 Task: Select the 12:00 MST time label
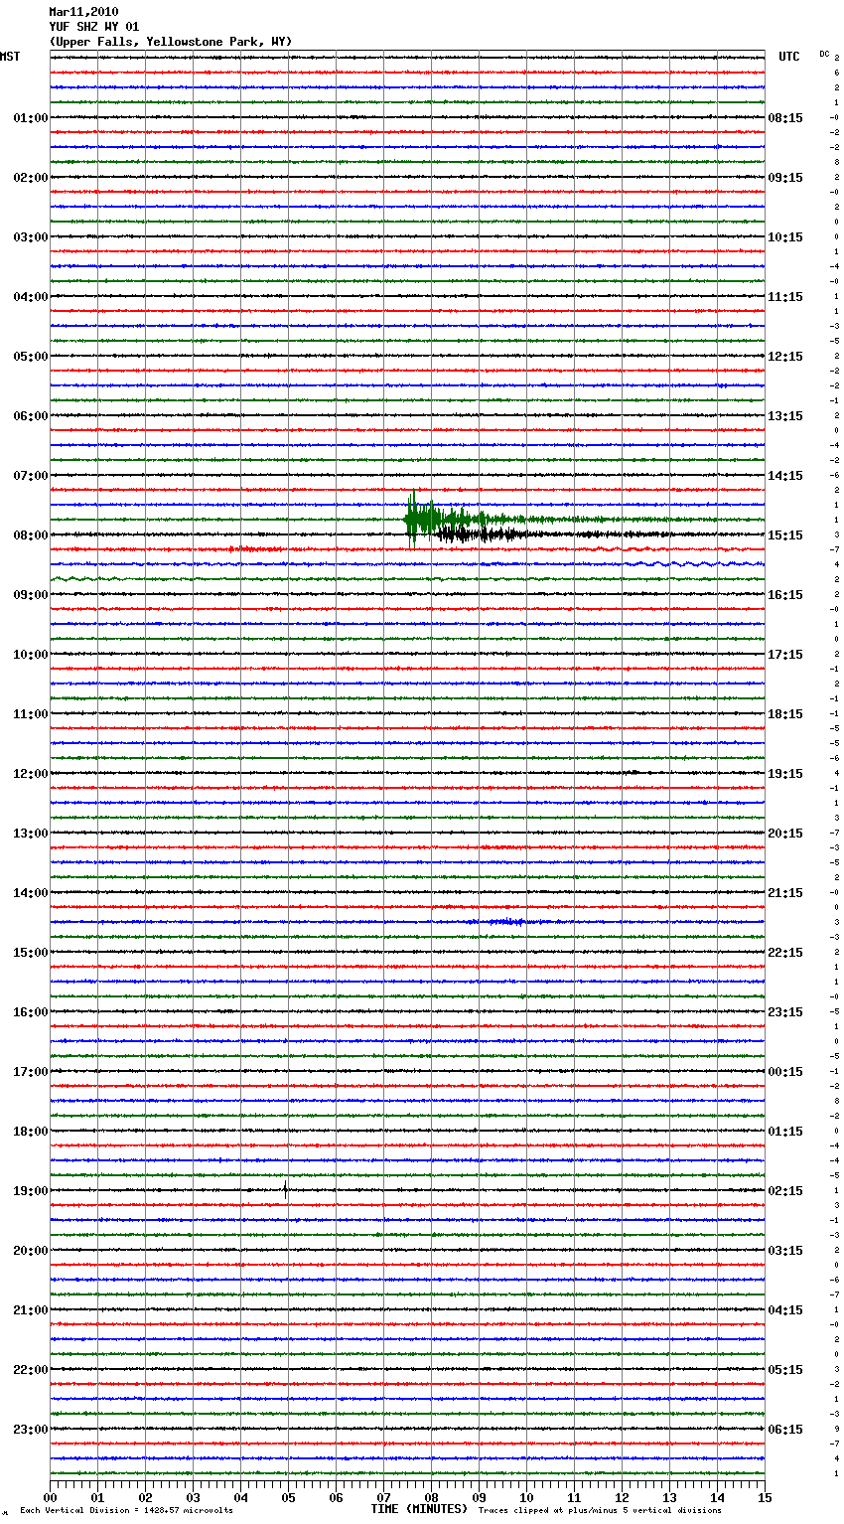click(x=31, y=774)
